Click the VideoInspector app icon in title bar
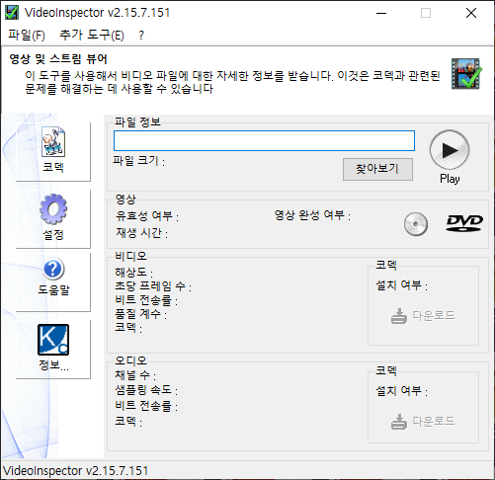The width and height of the screenshot is (495, 480). [x=12, y=13]
